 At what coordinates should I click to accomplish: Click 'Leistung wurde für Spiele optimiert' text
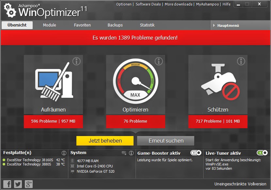165,160
